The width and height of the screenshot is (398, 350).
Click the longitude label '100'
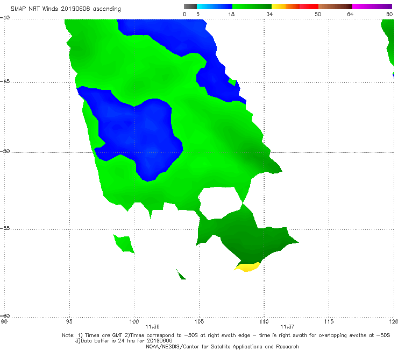click(134, 322)
